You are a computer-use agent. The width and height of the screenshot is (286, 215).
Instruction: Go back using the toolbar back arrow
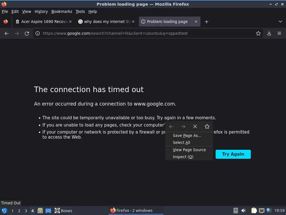pos(7,34)
